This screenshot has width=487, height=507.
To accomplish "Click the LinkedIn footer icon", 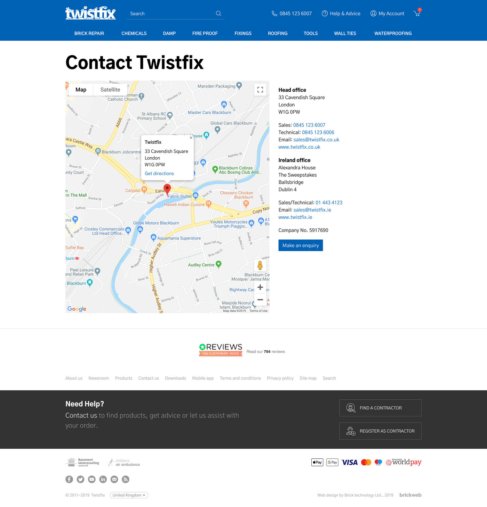I will click(103, 479).
